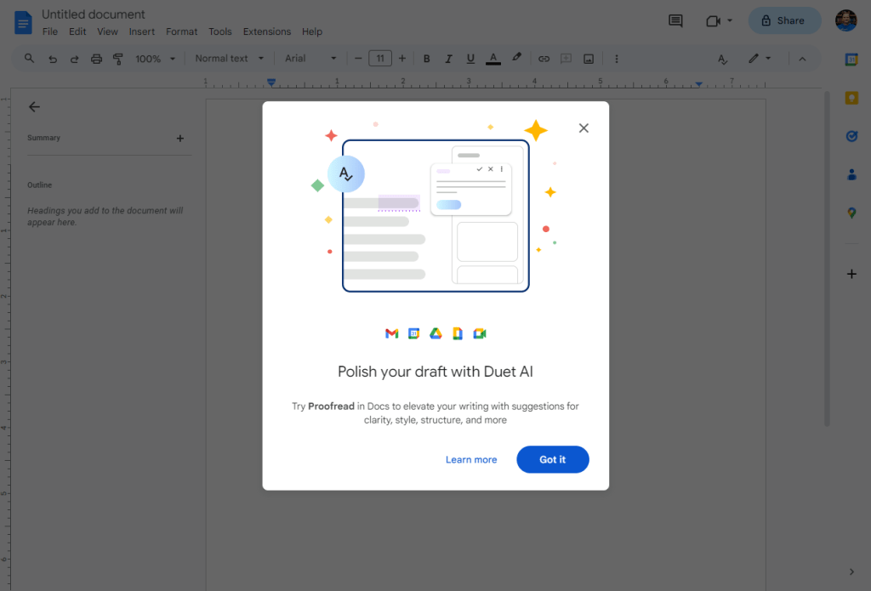Viewport: 871px width, 591px height.
Task: Click the Share button
Action: (784, 20)
